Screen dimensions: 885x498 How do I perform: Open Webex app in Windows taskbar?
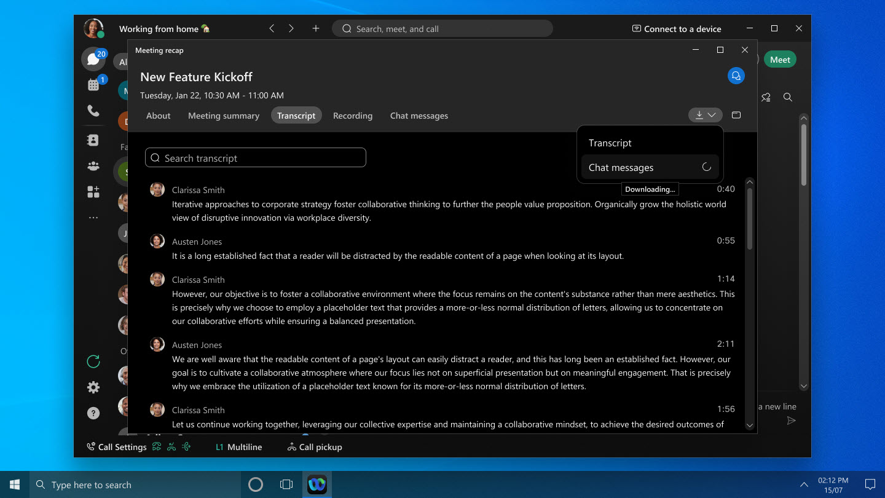click(x=317, y=484)
